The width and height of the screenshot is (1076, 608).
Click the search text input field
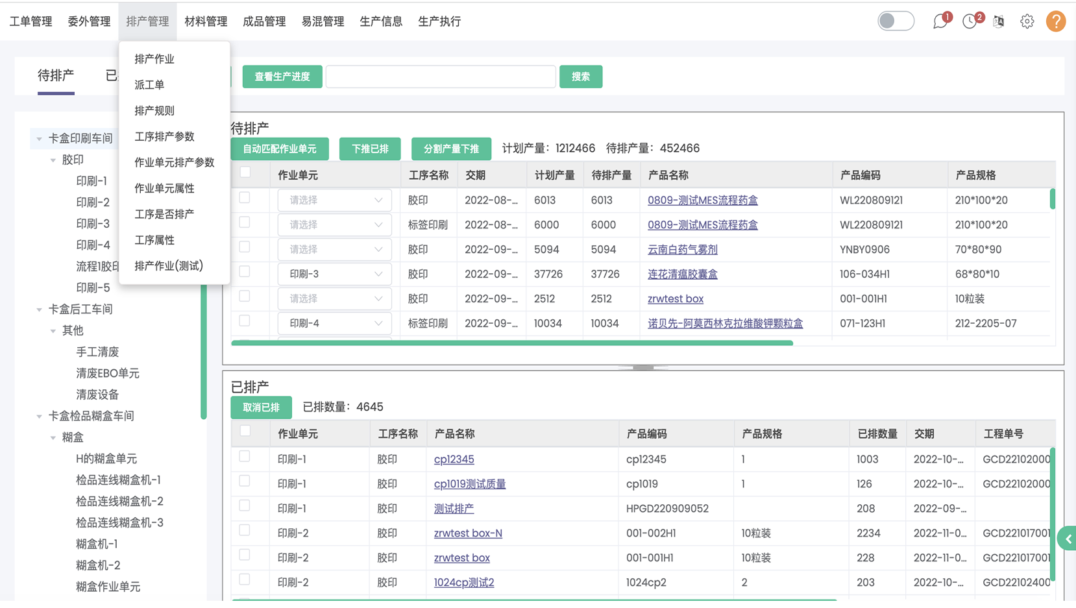pyautogui.click(x=441, y=77)
